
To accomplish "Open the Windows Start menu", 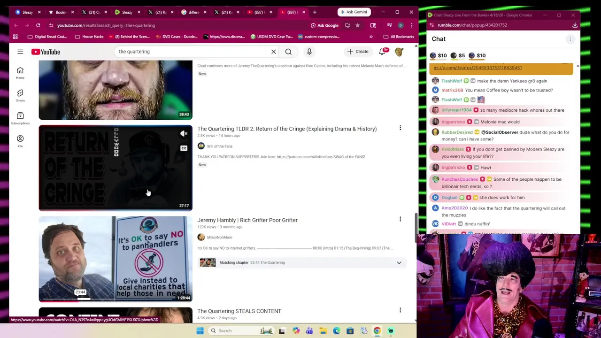I will [x=200, y=330].
